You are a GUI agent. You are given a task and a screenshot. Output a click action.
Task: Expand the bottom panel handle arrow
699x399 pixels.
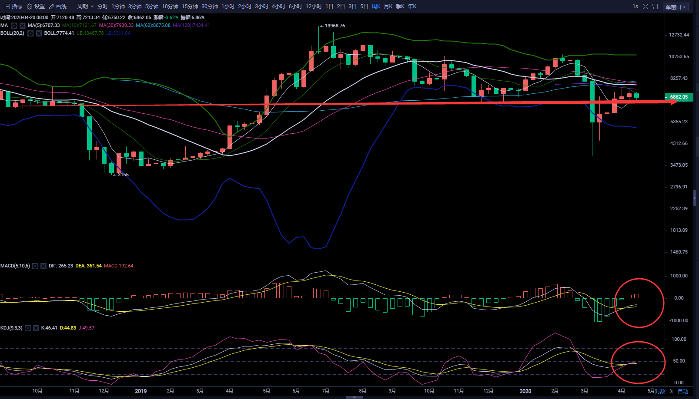[355, 397]
